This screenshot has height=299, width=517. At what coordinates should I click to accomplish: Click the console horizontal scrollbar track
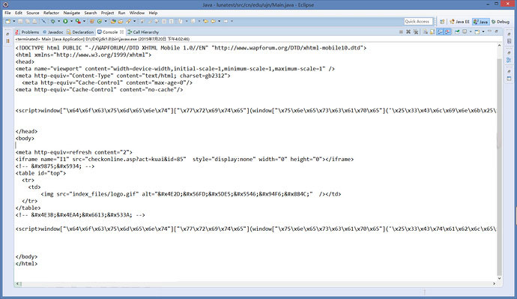pos(256,283)
